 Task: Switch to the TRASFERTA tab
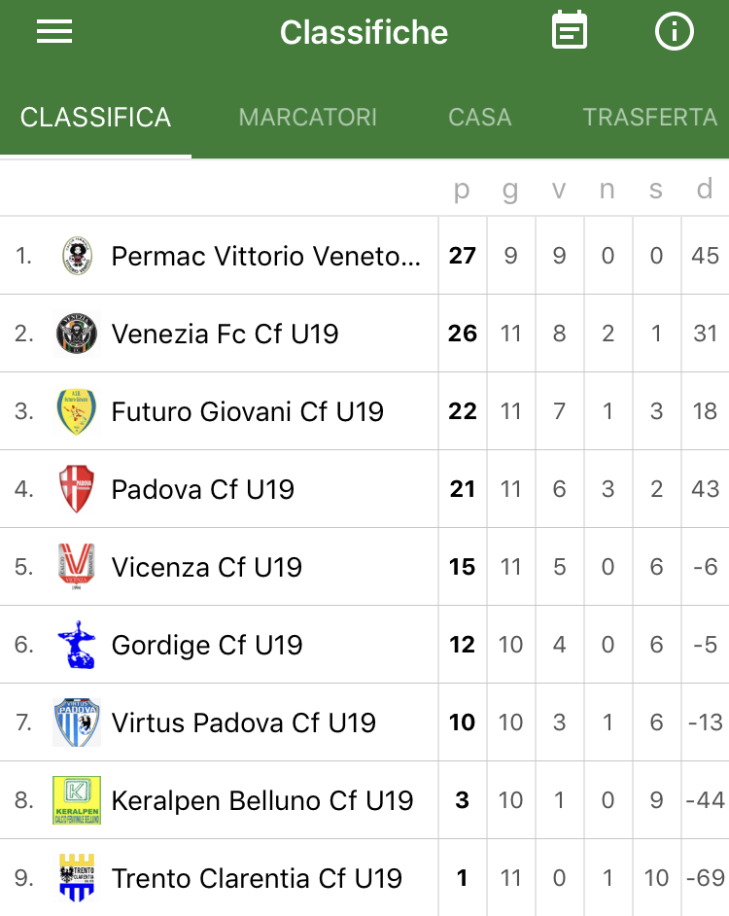pos(650,118)
